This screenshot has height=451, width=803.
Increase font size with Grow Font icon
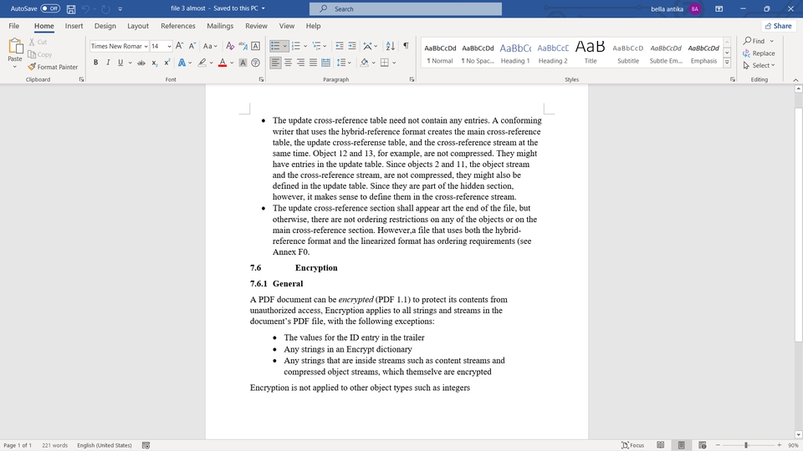pyautogui.click(x=179, y=46)
